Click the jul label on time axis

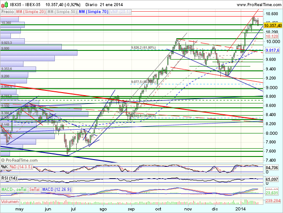coord(73,209)
